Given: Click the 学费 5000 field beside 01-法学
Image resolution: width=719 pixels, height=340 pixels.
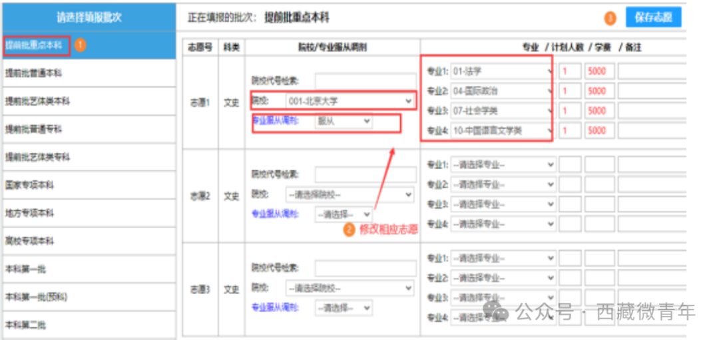Looking at the screenshot, I should [x=599, y=71].
